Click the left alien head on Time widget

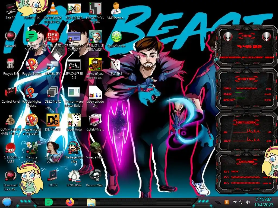pyautogui.click(x=228, y=37)
